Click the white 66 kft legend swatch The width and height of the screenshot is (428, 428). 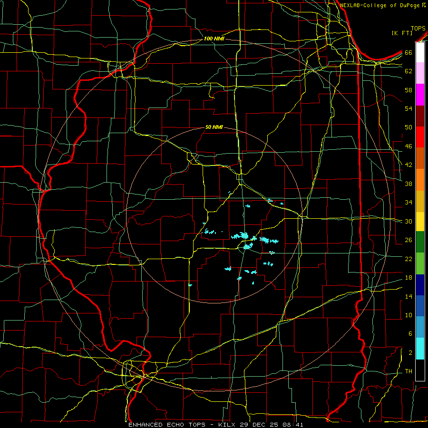pos(420,52)
